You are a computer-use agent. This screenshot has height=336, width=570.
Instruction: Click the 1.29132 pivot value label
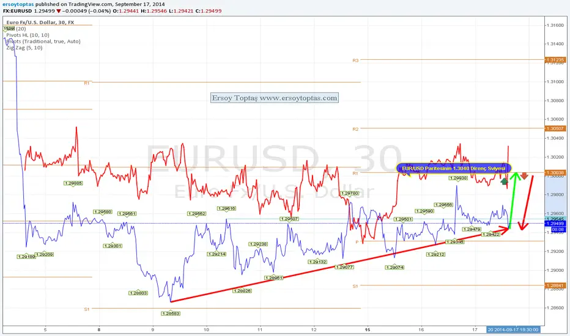317,261
